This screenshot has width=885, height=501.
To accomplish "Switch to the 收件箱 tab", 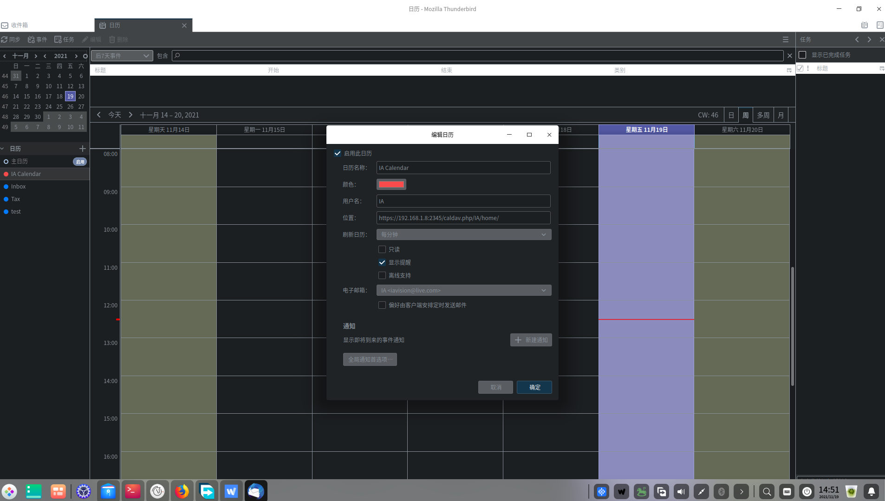I will pos(47,25).
